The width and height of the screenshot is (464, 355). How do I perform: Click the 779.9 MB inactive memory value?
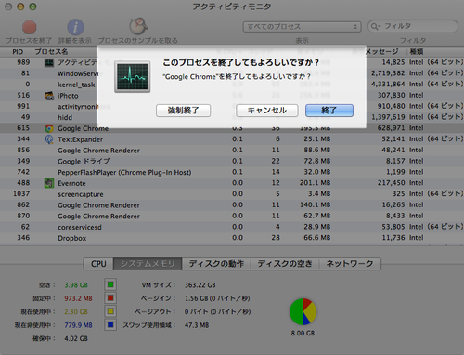click(x=78, y=325)
